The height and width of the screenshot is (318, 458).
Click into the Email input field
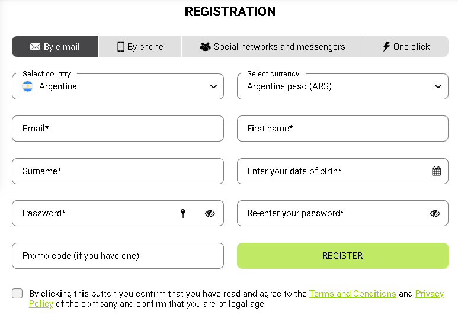(118, 129)
